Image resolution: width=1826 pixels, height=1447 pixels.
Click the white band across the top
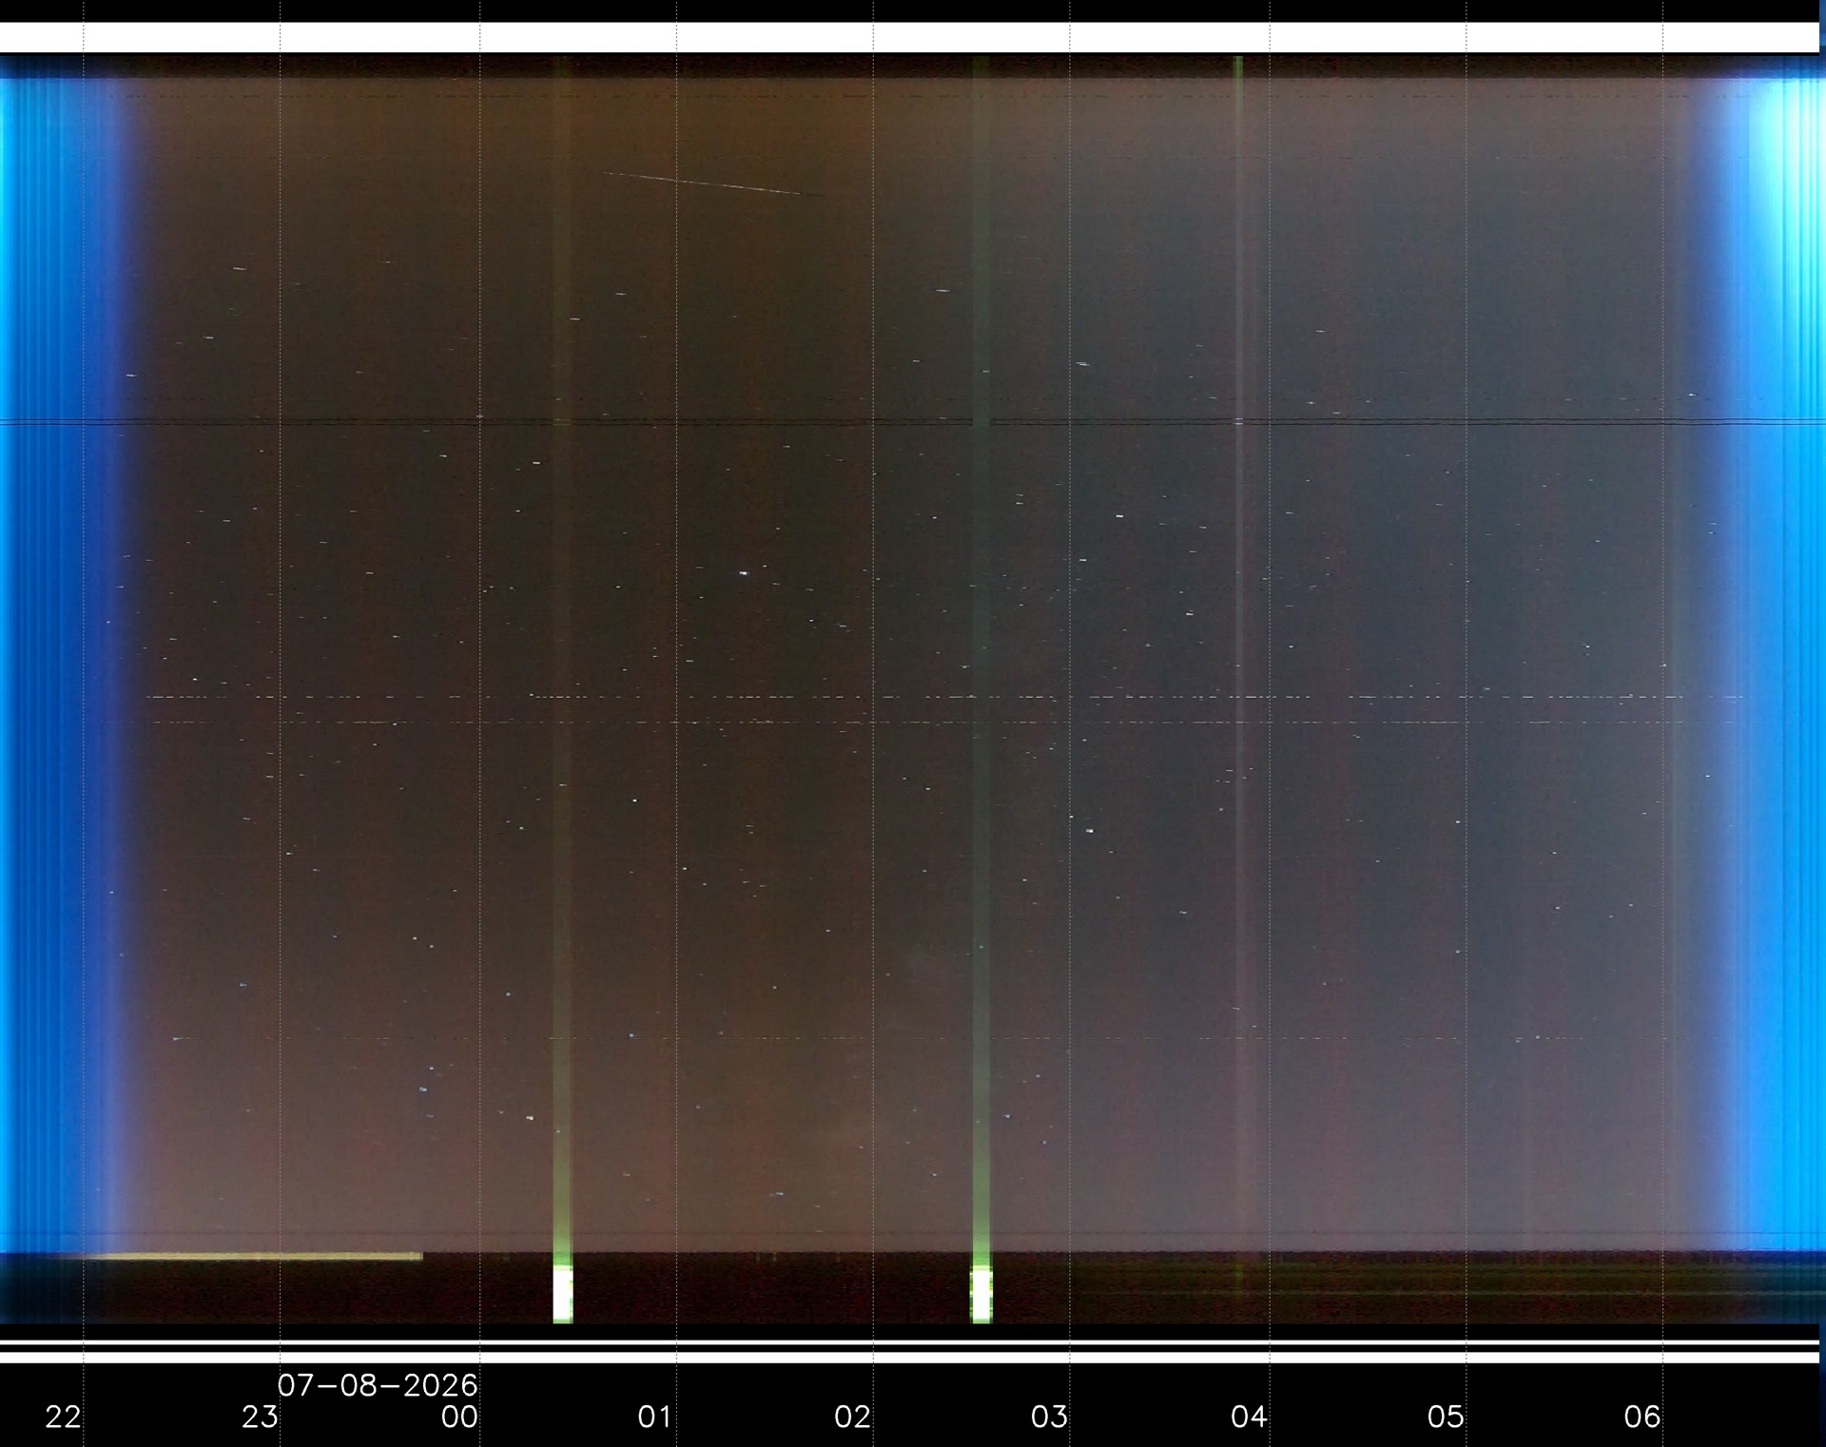coord(909,38)
